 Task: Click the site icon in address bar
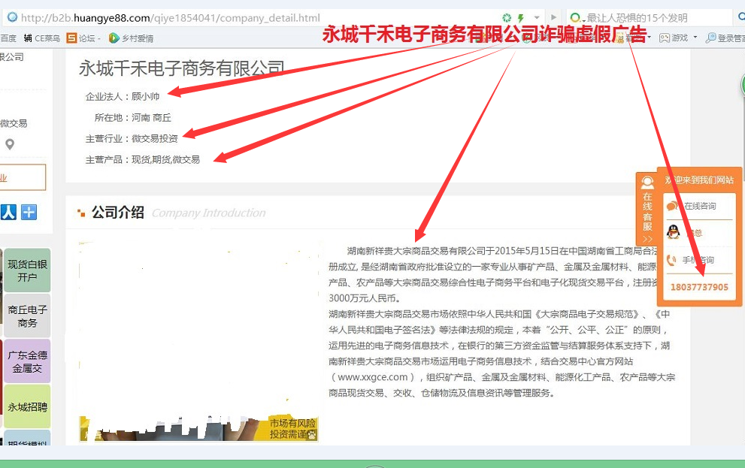(12, 17)
